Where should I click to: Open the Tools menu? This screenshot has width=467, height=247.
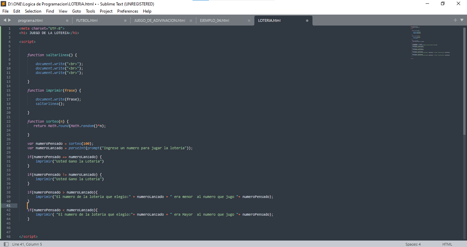pyautogui.click(x=90, y=11)
